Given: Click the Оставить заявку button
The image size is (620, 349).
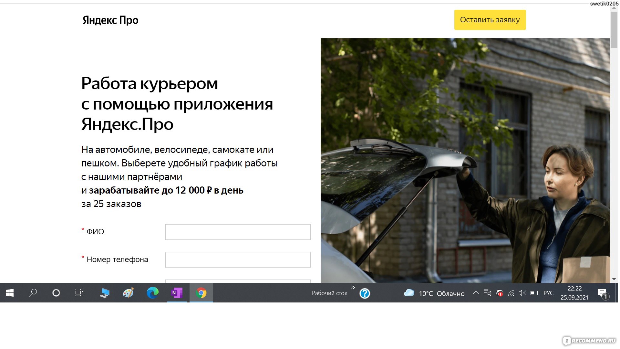Looking at the screenshot, I should 490,20.
